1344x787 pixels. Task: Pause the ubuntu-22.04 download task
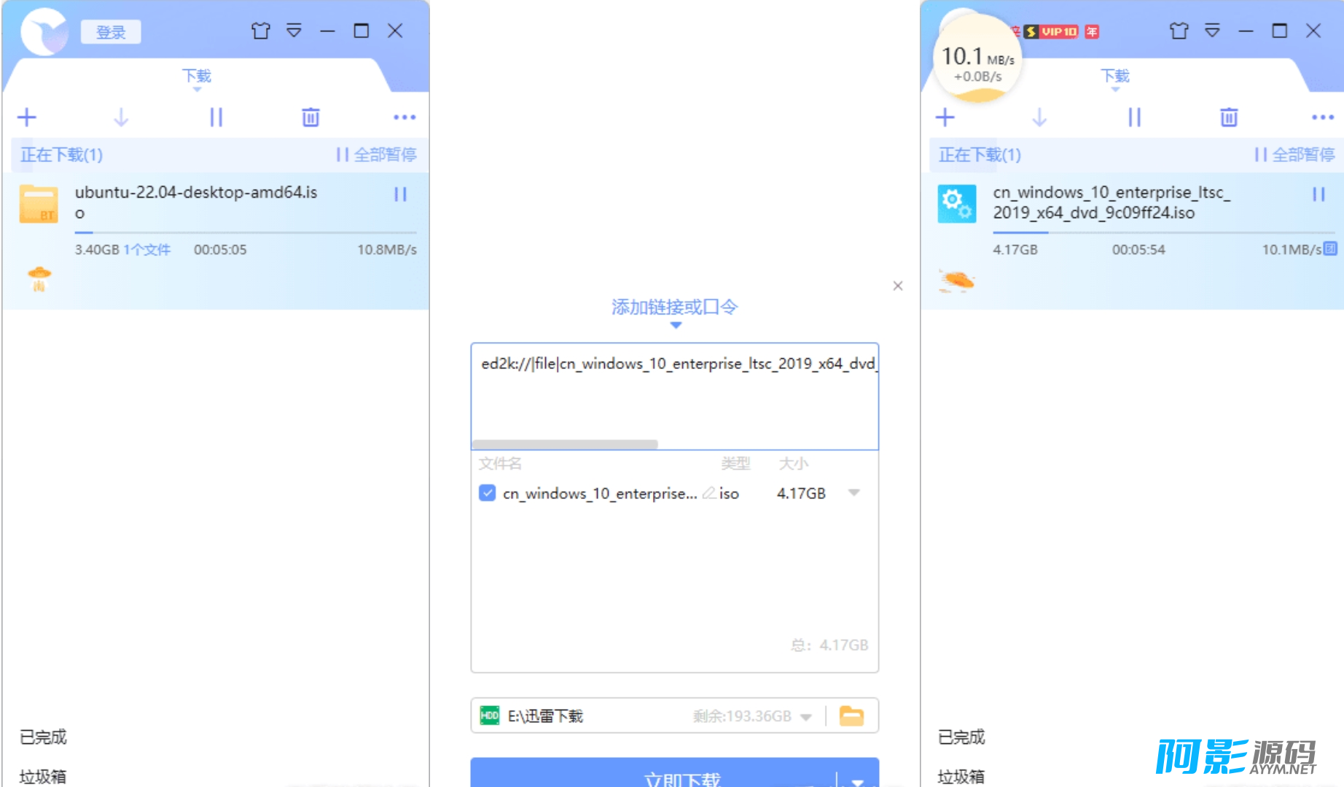[x=400, y=194]
